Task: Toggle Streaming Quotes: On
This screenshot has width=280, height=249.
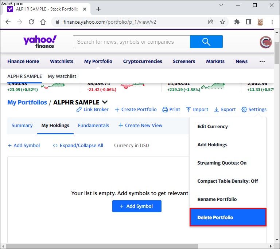Action: coord(228,163)
